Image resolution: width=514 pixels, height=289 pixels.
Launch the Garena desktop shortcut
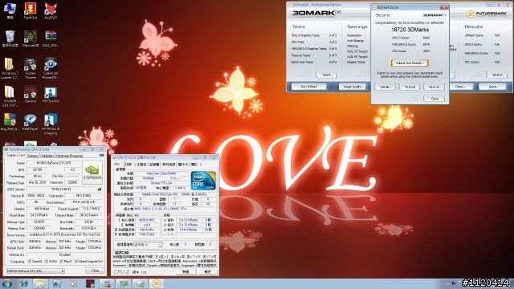[31, 95]
